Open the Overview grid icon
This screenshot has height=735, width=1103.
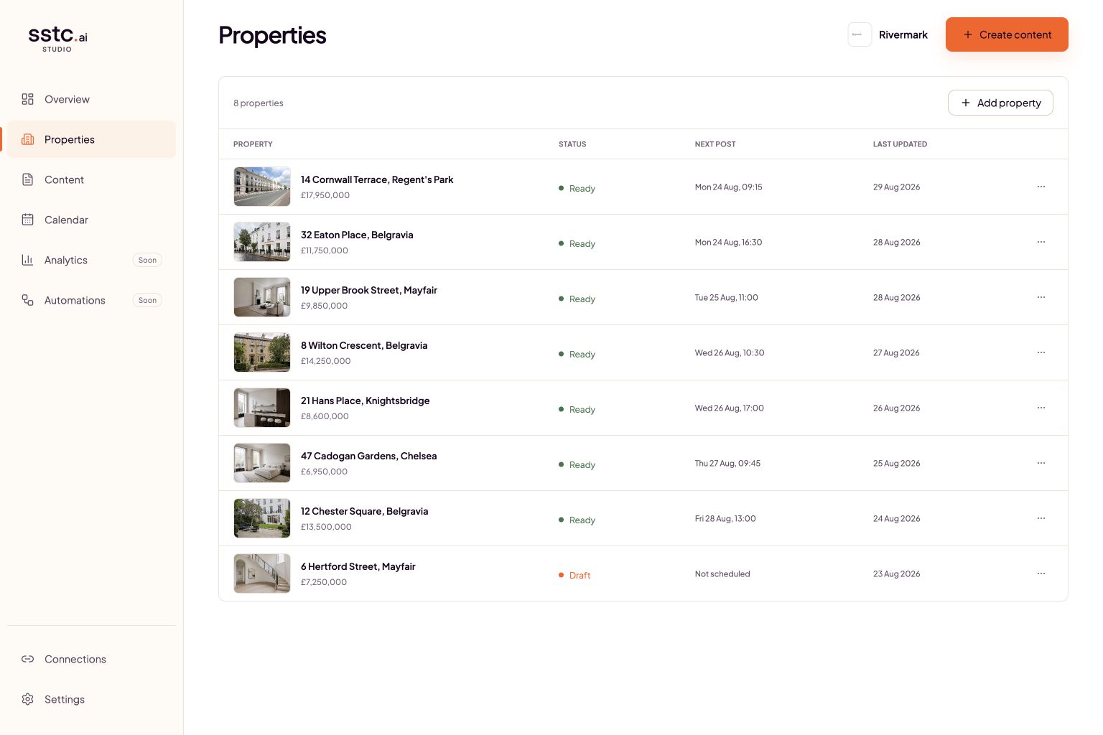pos(27,99)
